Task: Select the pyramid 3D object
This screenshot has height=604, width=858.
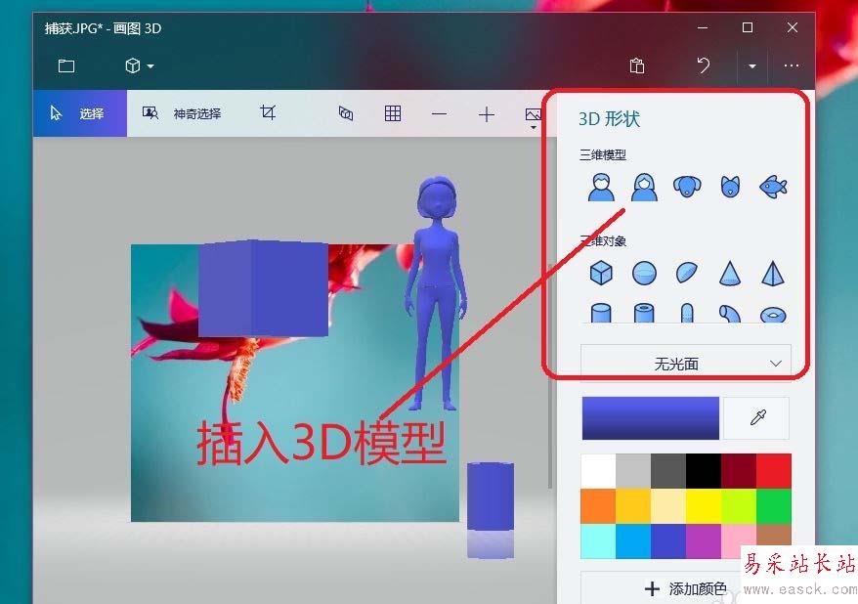Action: tap(773, 273)
